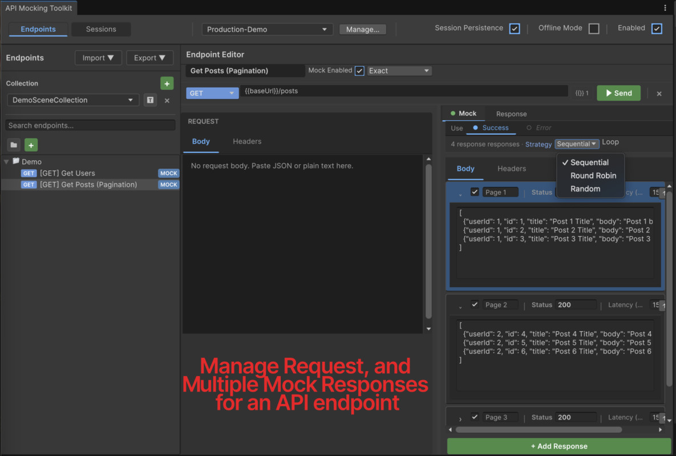Screen dimensions: 676x456
Task: Click MOCK badge on Get Users row
Action: (x=168, y=173)
